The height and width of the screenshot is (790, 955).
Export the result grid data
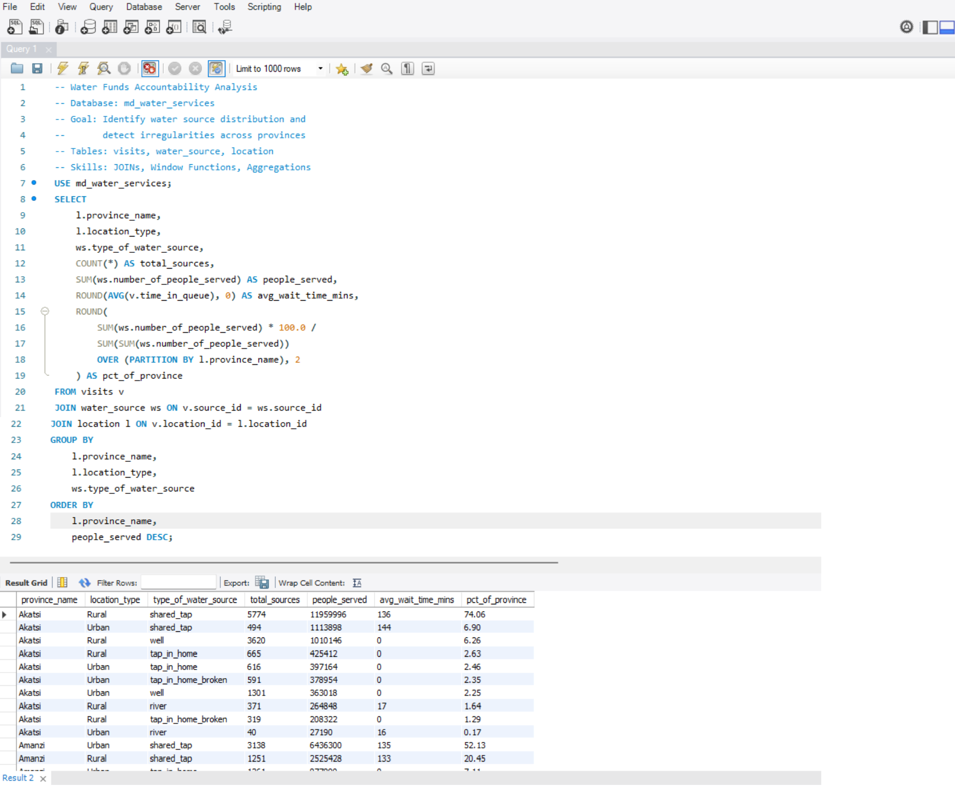[x=263, y=582]
